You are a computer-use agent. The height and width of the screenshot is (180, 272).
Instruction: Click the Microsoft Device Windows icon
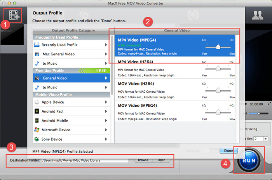click(x=37, y=130)
